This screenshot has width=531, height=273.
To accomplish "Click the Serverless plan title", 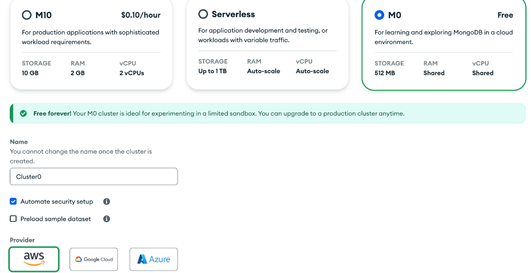I will coord(233,14).
